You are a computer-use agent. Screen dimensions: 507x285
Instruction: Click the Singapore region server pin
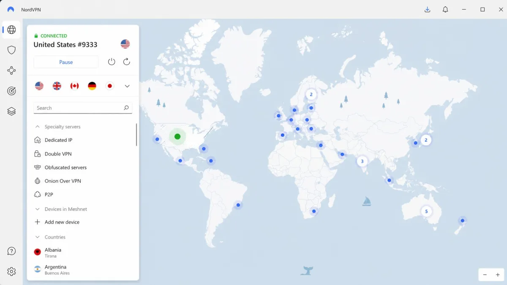tap(389, 180)
